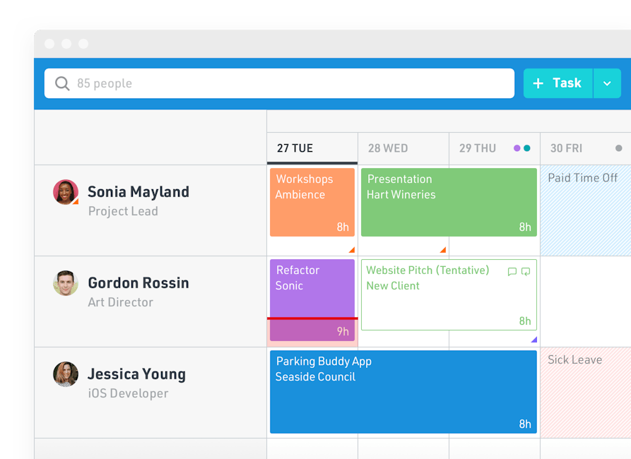This screenshot has width=631, height=459.
Task: Click the repeat icon on Website Pitch
Action: coord(526,272)
